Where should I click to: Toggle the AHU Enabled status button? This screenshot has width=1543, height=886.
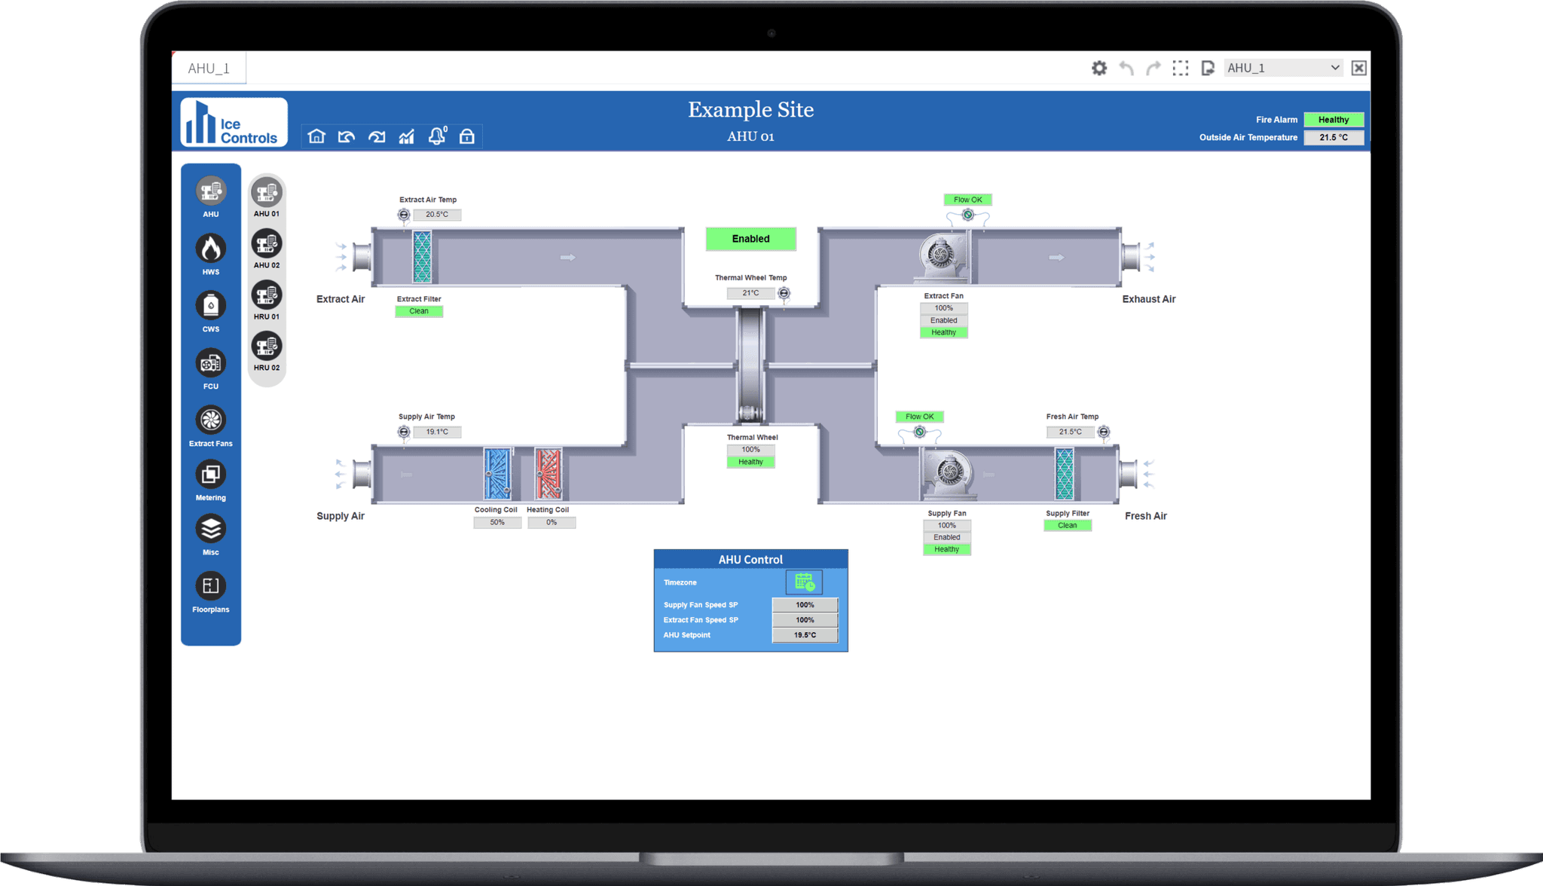coord(751,239)
